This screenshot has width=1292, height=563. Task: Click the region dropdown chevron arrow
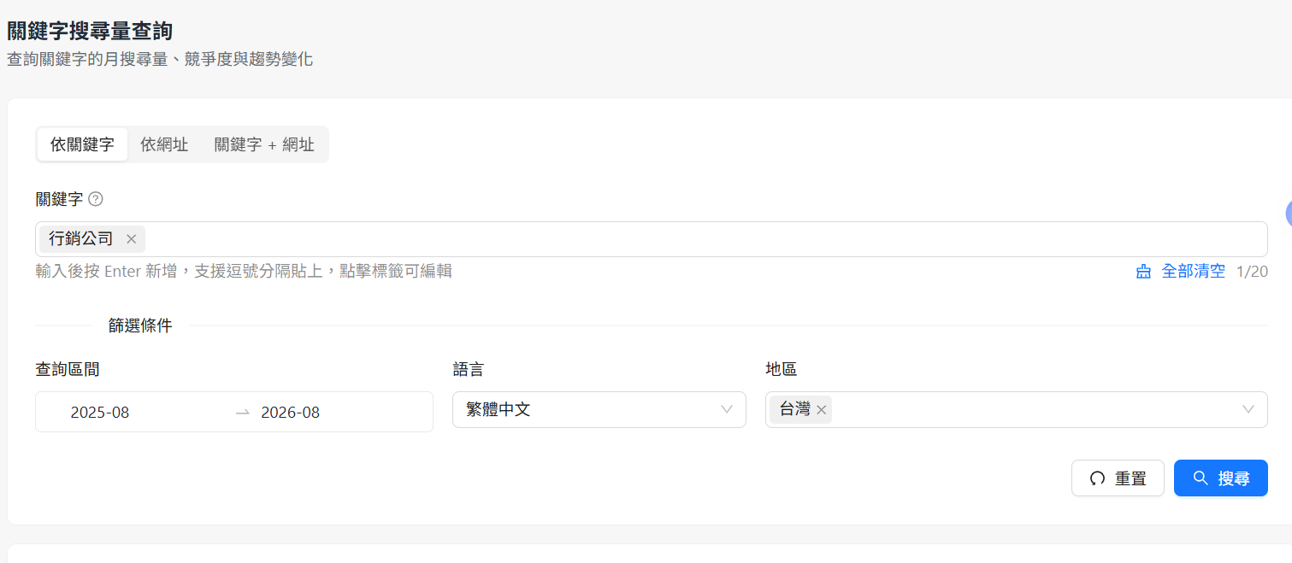1248,409
